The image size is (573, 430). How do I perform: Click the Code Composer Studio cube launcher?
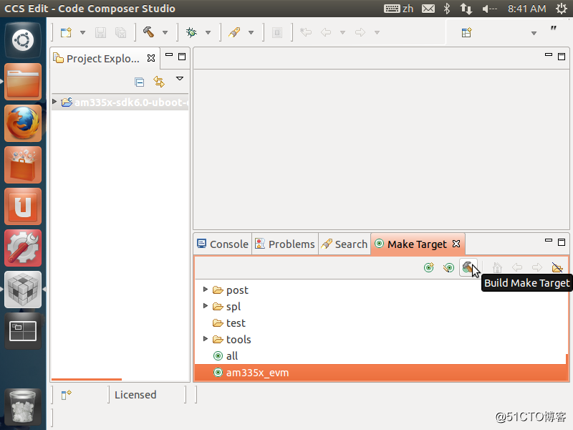click(x=23, y=290)
